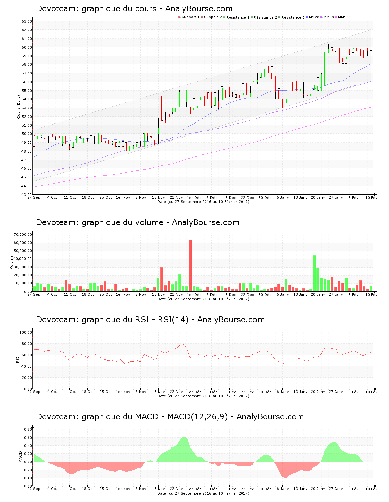The image size is (389, 502).
Task: Select the Résistance 2 legend swatch
Action: click(252, 17)
